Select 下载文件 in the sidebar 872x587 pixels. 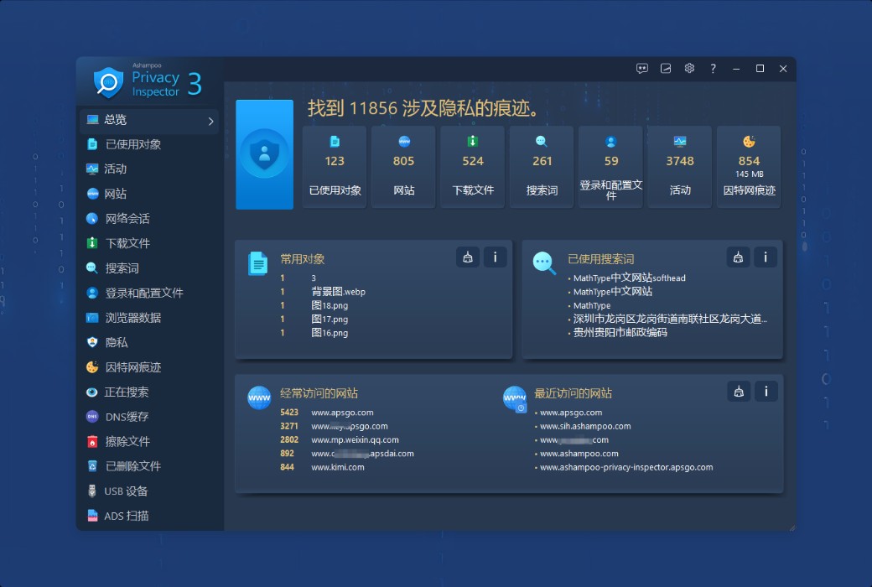[127, 243]
